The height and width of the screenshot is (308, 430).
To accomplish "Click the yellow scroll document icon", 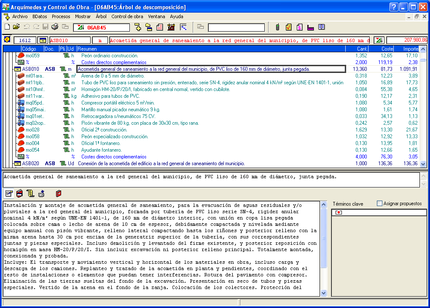I will point(30,194).
